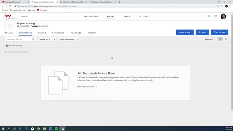The image size is (233, 131).
Task: Open the Messages tab
Action: pos(76,33)
